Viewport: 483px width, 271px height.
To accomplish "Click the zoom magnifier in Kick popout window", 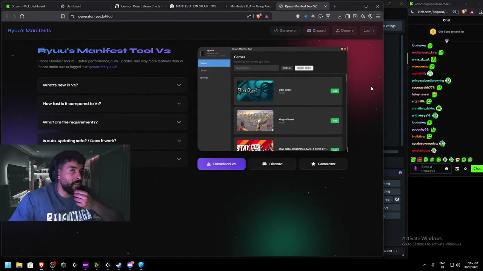I will pos(454,12).
